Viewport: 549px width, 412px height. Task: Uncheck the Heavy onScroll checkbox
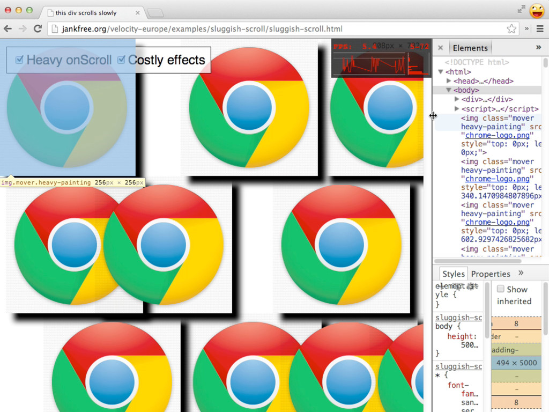[x=20, y=60]
